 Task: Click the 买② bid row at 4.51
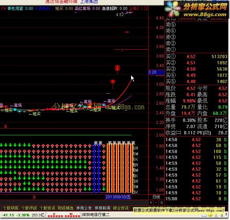click(x=196, y=63)
